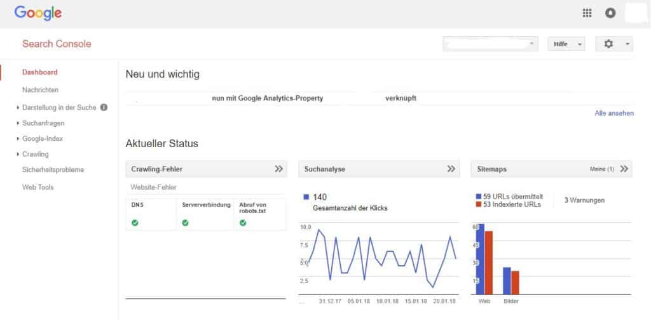Click the 20.01.18 date on chart axis
The width and height of the screenshot is (651, 328).
pos(444,301)
